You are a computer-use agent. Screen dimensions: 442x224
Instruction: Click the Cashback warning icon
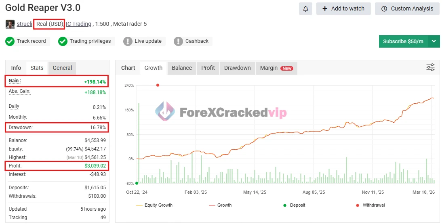click(178, 41)
